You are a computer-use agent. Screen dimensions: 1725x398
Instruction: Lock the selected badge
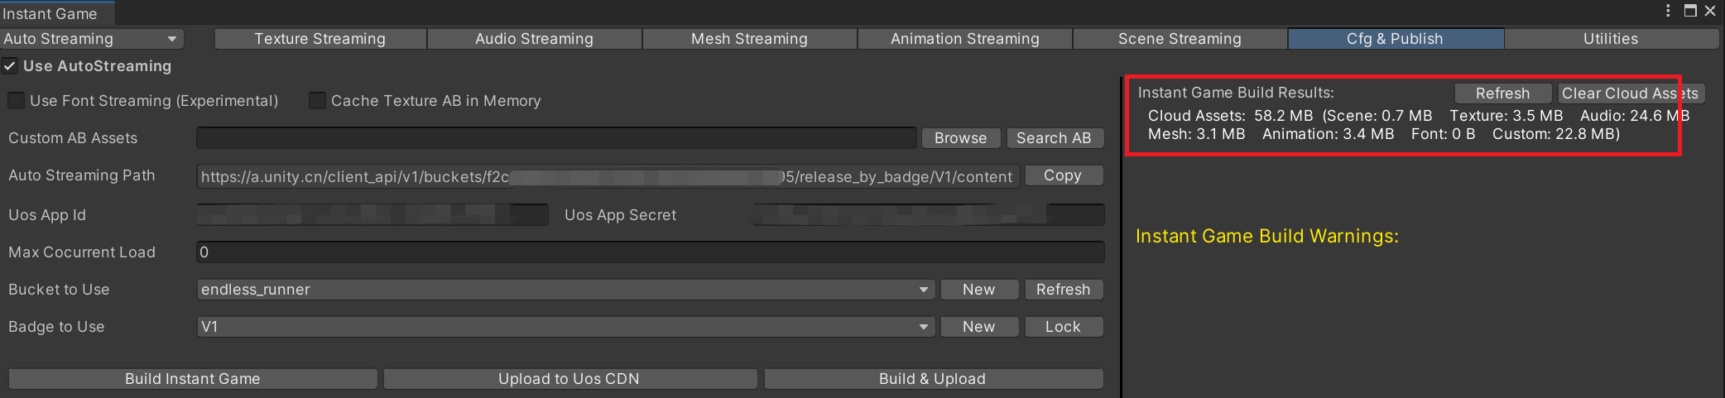tap(1063, 327)
